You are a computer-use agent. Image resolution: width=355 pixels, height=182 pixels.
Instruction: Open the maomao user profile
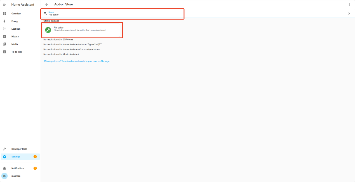(20, 176)
